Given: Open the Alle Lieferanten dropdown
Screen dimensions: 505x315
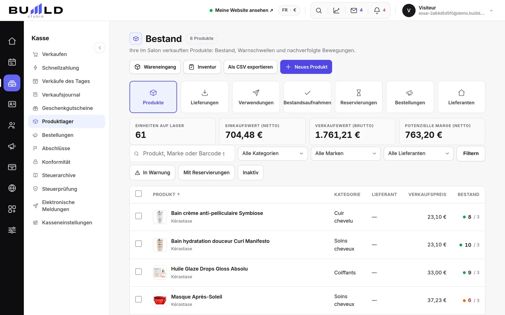Looking at the screenshot, I should coord(419,153).
